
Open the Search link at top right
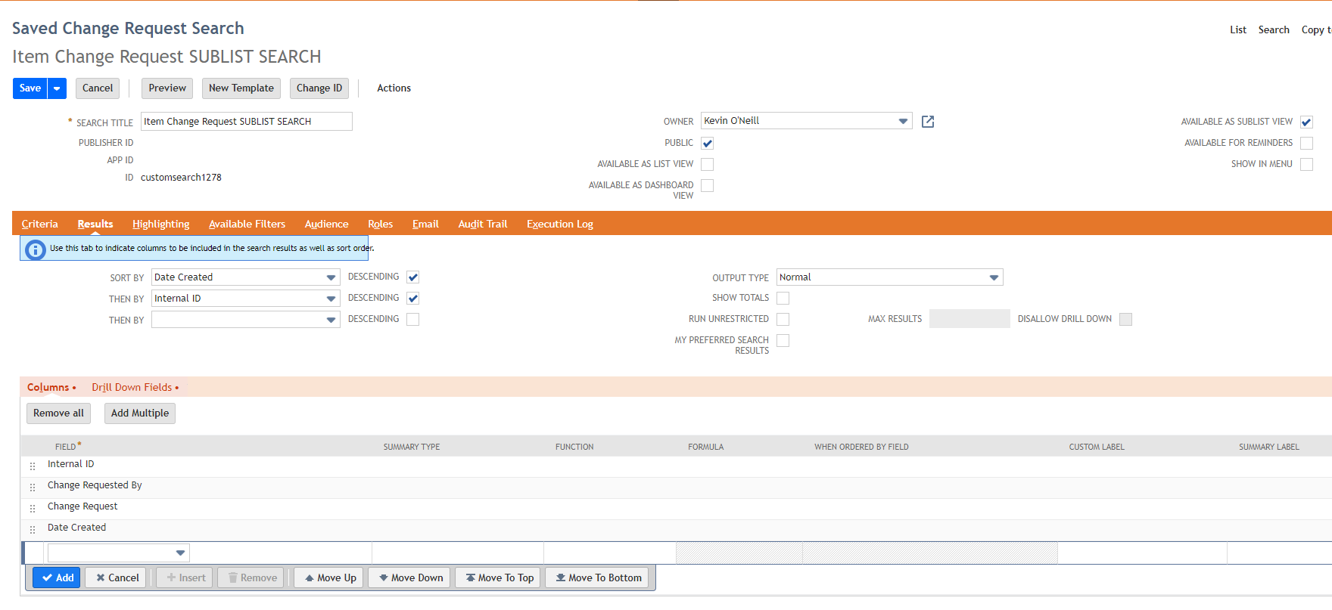[x=1274, y=30]
